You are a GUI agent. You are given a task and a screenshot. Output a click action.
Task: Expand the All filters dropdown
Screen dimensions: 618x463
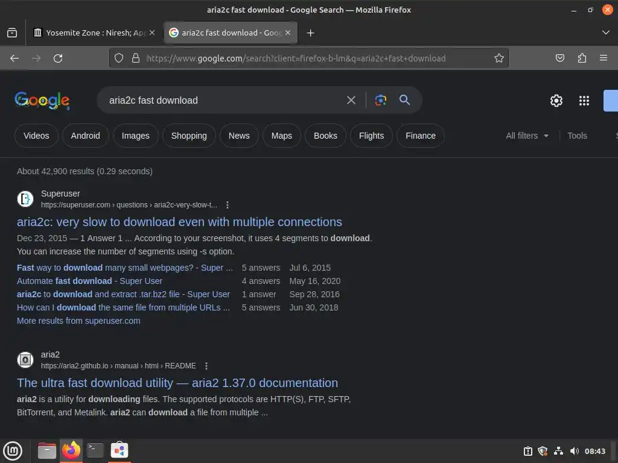tap(527, 136)
